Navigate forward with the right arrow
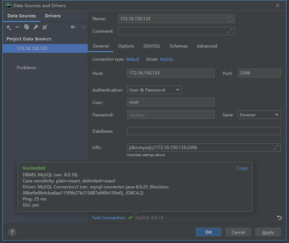The image size is (289, 243). click(x=83, y=27)
